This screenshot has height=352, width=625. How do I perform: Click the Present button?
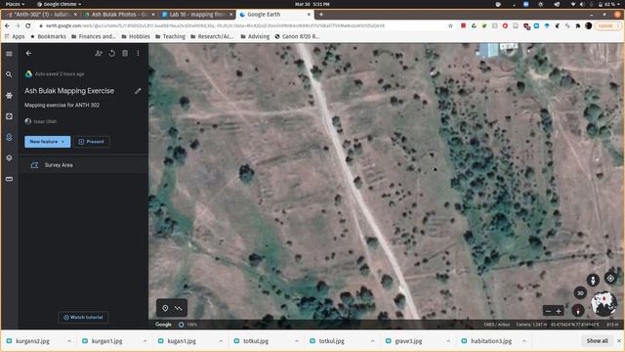coord(92,142)
